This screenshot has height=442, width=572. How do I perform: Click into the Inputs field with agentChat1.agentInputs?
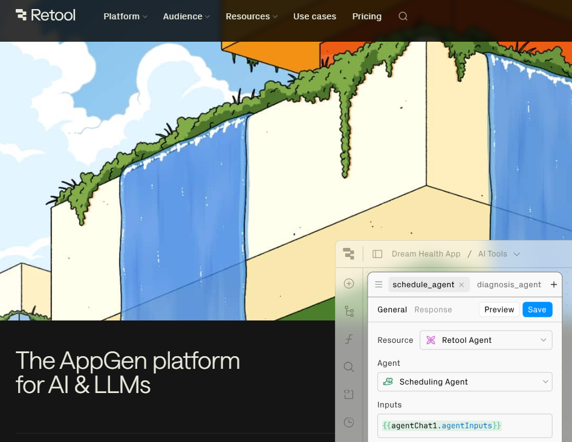click(x=464, y=426)
